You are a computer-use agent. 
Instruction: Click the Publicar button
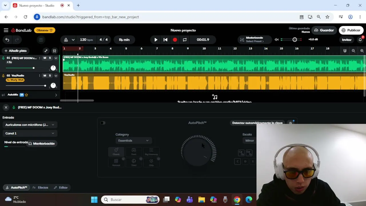(x=351, y=30)
